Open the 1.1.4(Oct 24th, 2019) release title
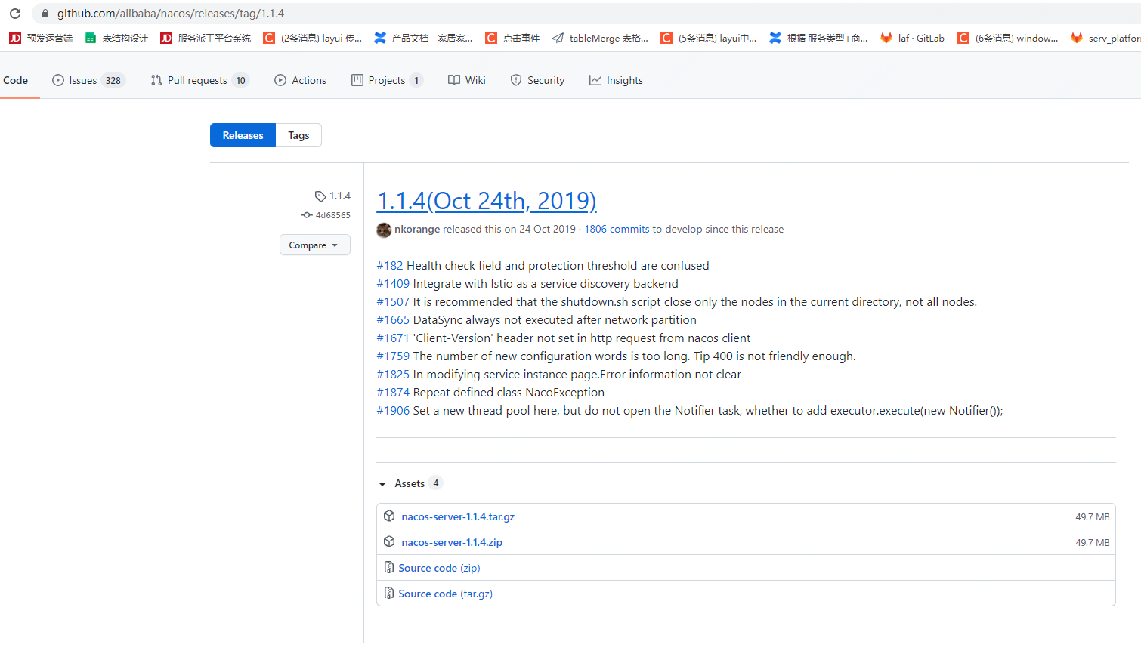This screenshot has height=666, width=1141. [487, 201]
